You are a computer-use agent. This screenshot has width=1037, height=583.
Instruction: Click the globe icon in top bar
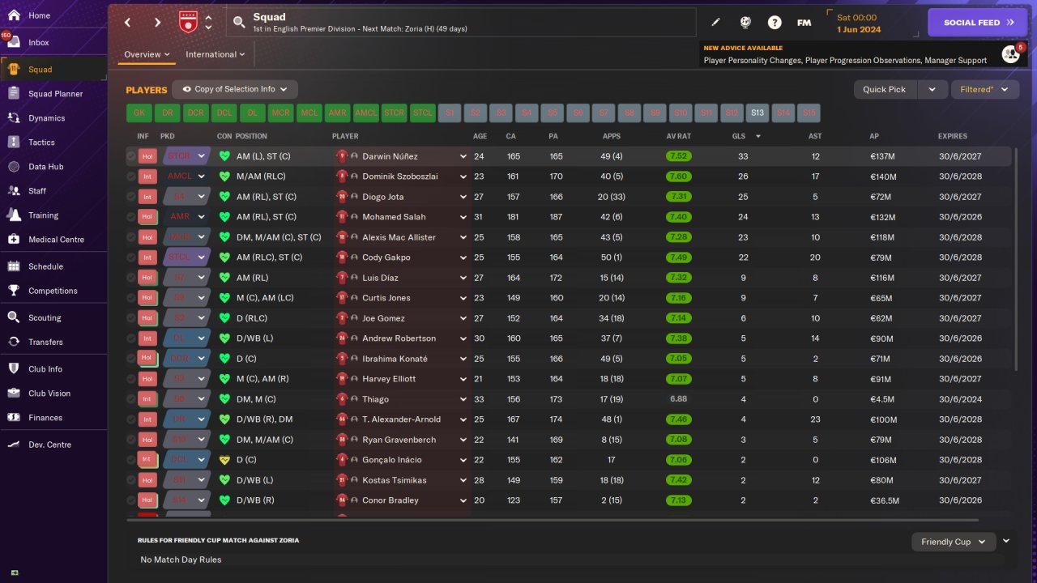click(x=745, y=23)
